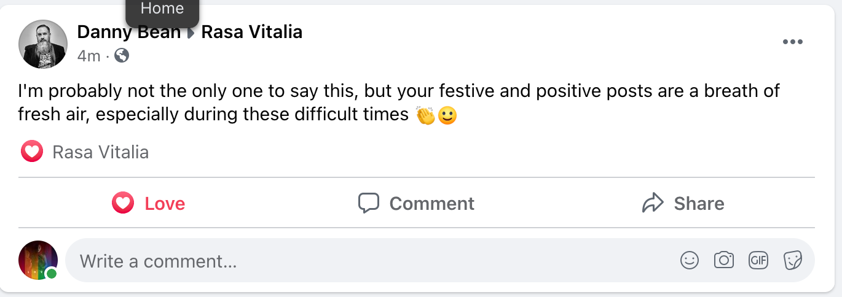
Task: Click the Comment speech bubble icon
Action: pyautogui.click(x=368, y=203)
